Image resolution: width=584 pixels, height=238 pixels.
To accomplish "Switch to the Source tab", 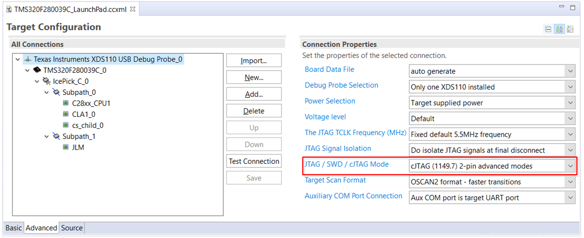I will (x=72, y=228).
